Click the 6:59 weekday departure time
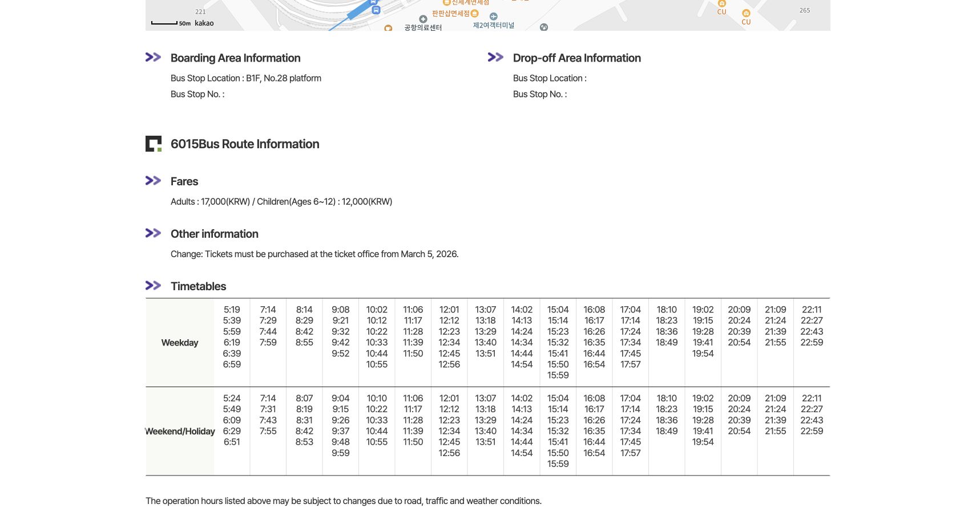The width and height of the screenshot is (976, 508). point(232,364)
